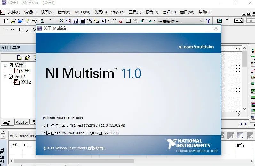This screenshot has height=166, width=255.
Task: Switch to the 层级 tab
Action: pyautogui.click(x=6, y=123)
